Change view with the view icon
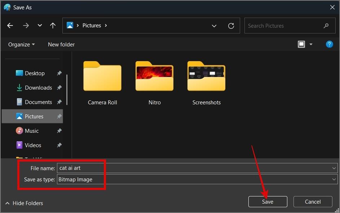The width and height of the screenshot is (340, 213). click(301, 44)
